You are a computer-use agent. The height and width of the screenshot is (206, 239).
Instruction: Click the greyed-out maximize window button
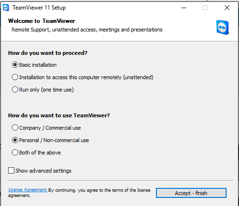click(x=205, y=8)
